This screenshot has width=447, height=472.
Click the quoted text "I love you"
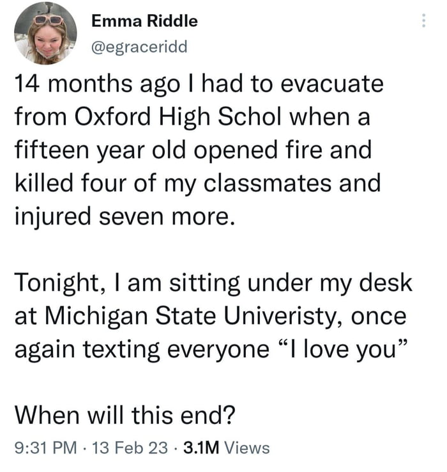[x=345, y=349]
